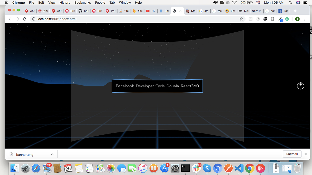Image resolution: width=312 pixels, height=175 pixels.
Task: Open Spotlight search from the menu bar
Action: (x=290, y=3)
